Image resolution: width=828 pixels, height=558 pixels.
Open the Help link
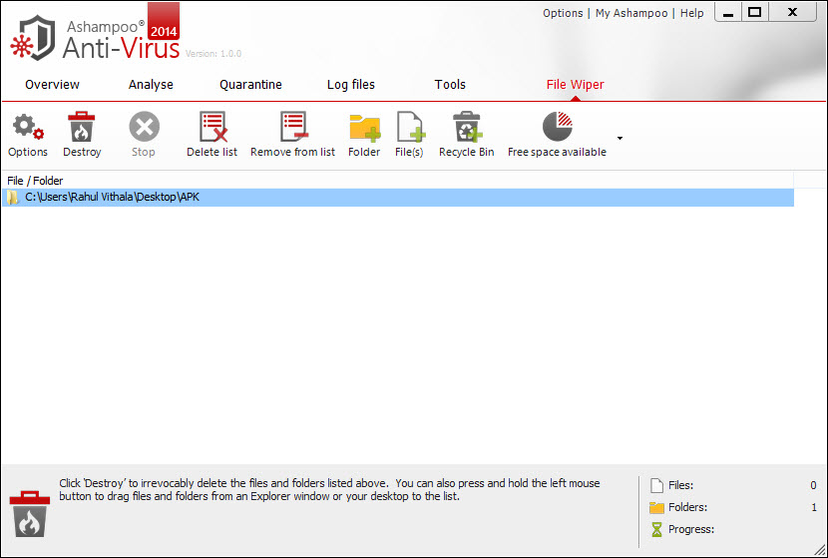[691, 13]
